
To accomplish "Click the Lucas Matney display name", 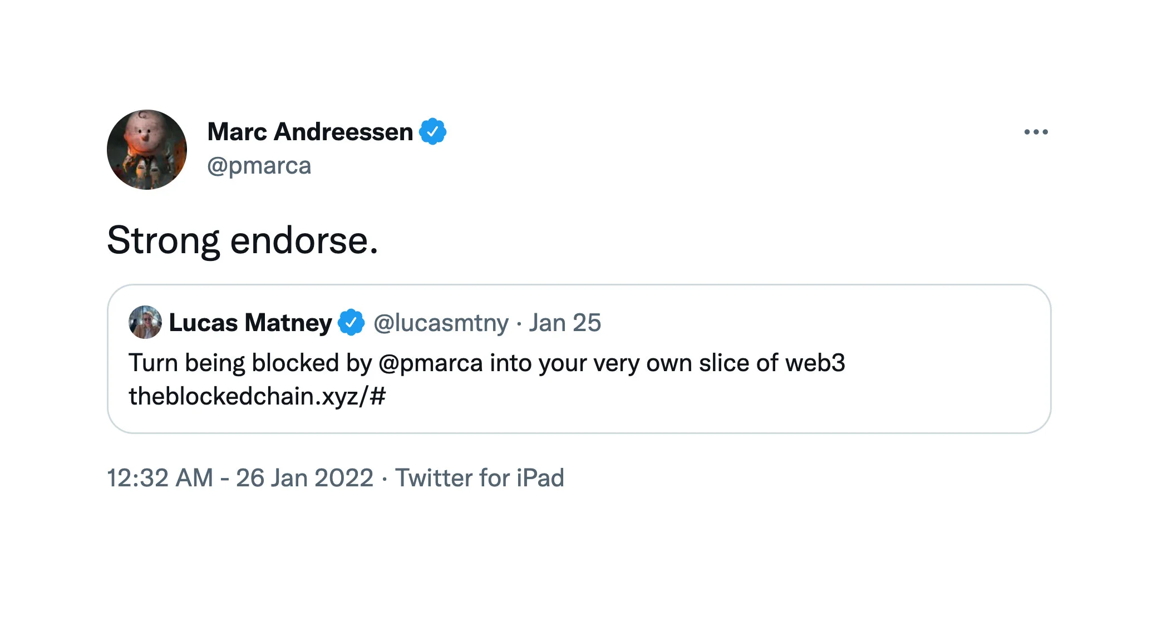I will click(250, 323).
